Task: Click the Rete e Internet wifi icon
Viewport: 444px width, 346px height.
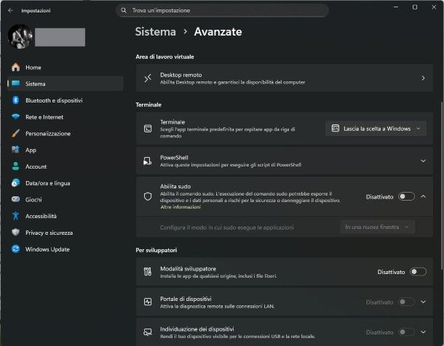Action: [x=16, y=117]
